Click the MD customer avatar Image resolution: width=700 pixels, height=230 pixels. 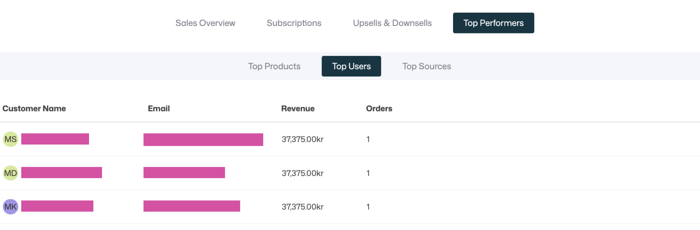pos(10,173)
